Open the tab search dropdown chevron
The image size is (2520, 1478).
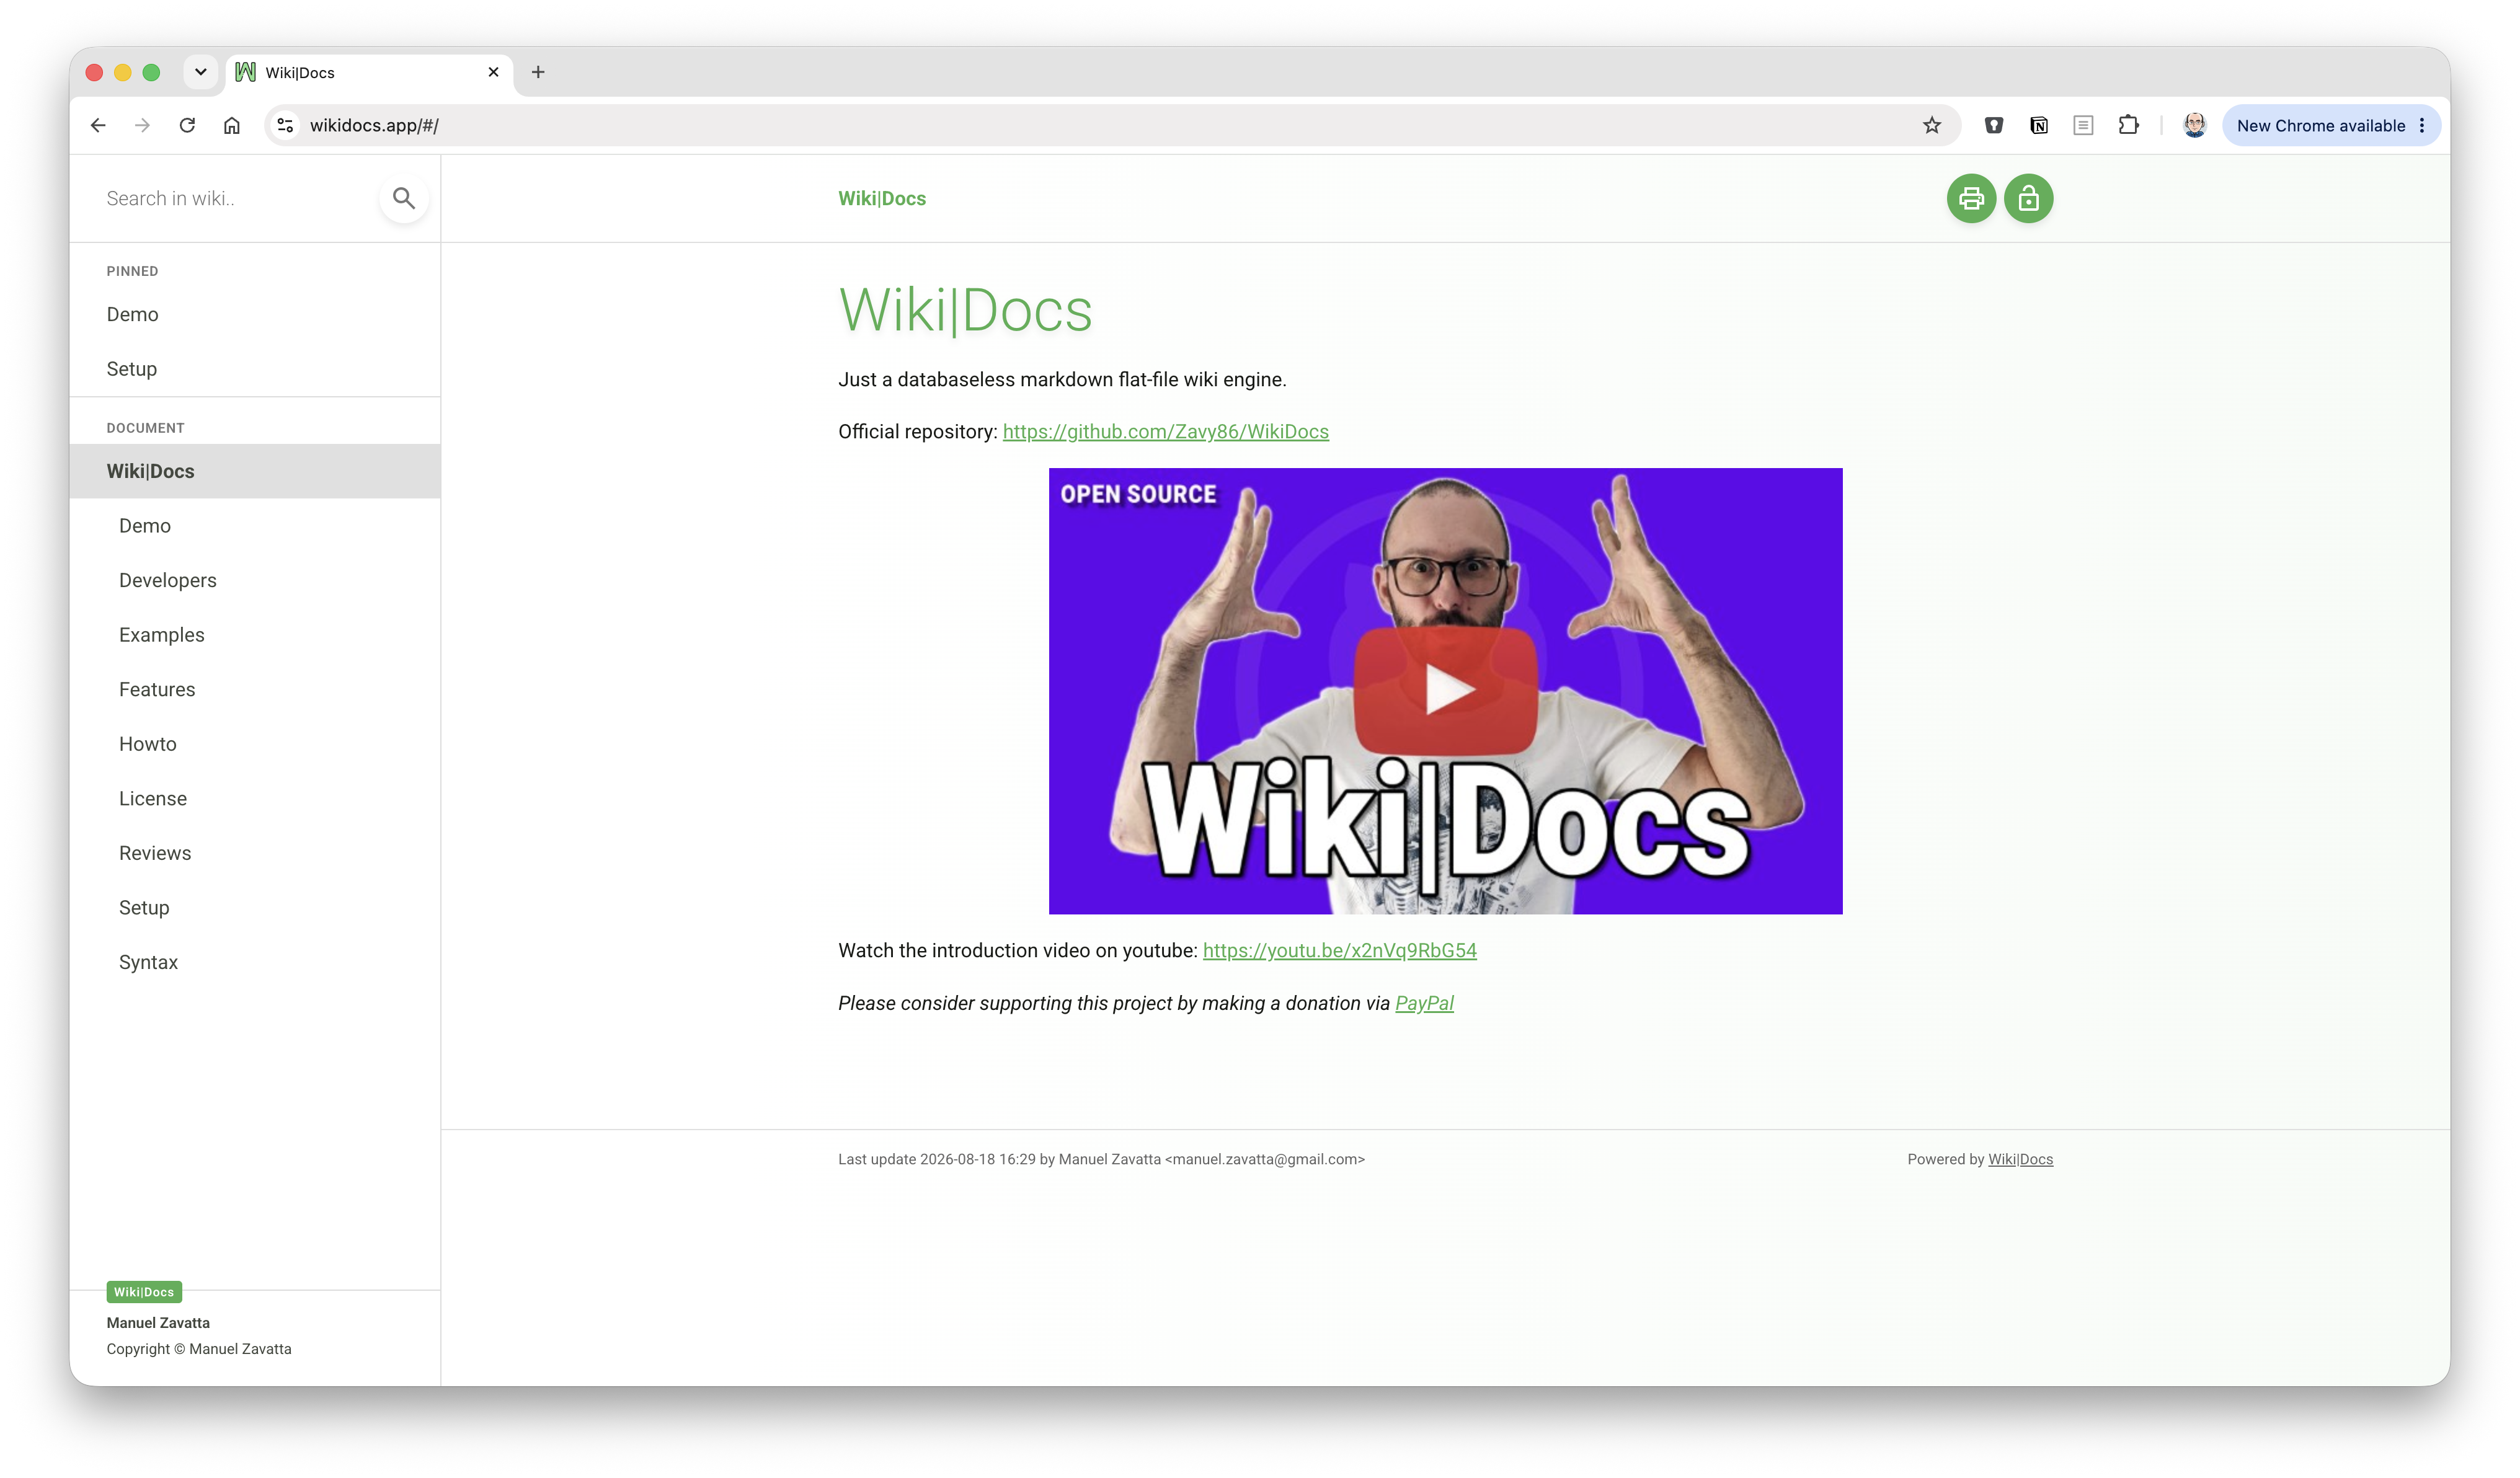[x=201, y=72]
